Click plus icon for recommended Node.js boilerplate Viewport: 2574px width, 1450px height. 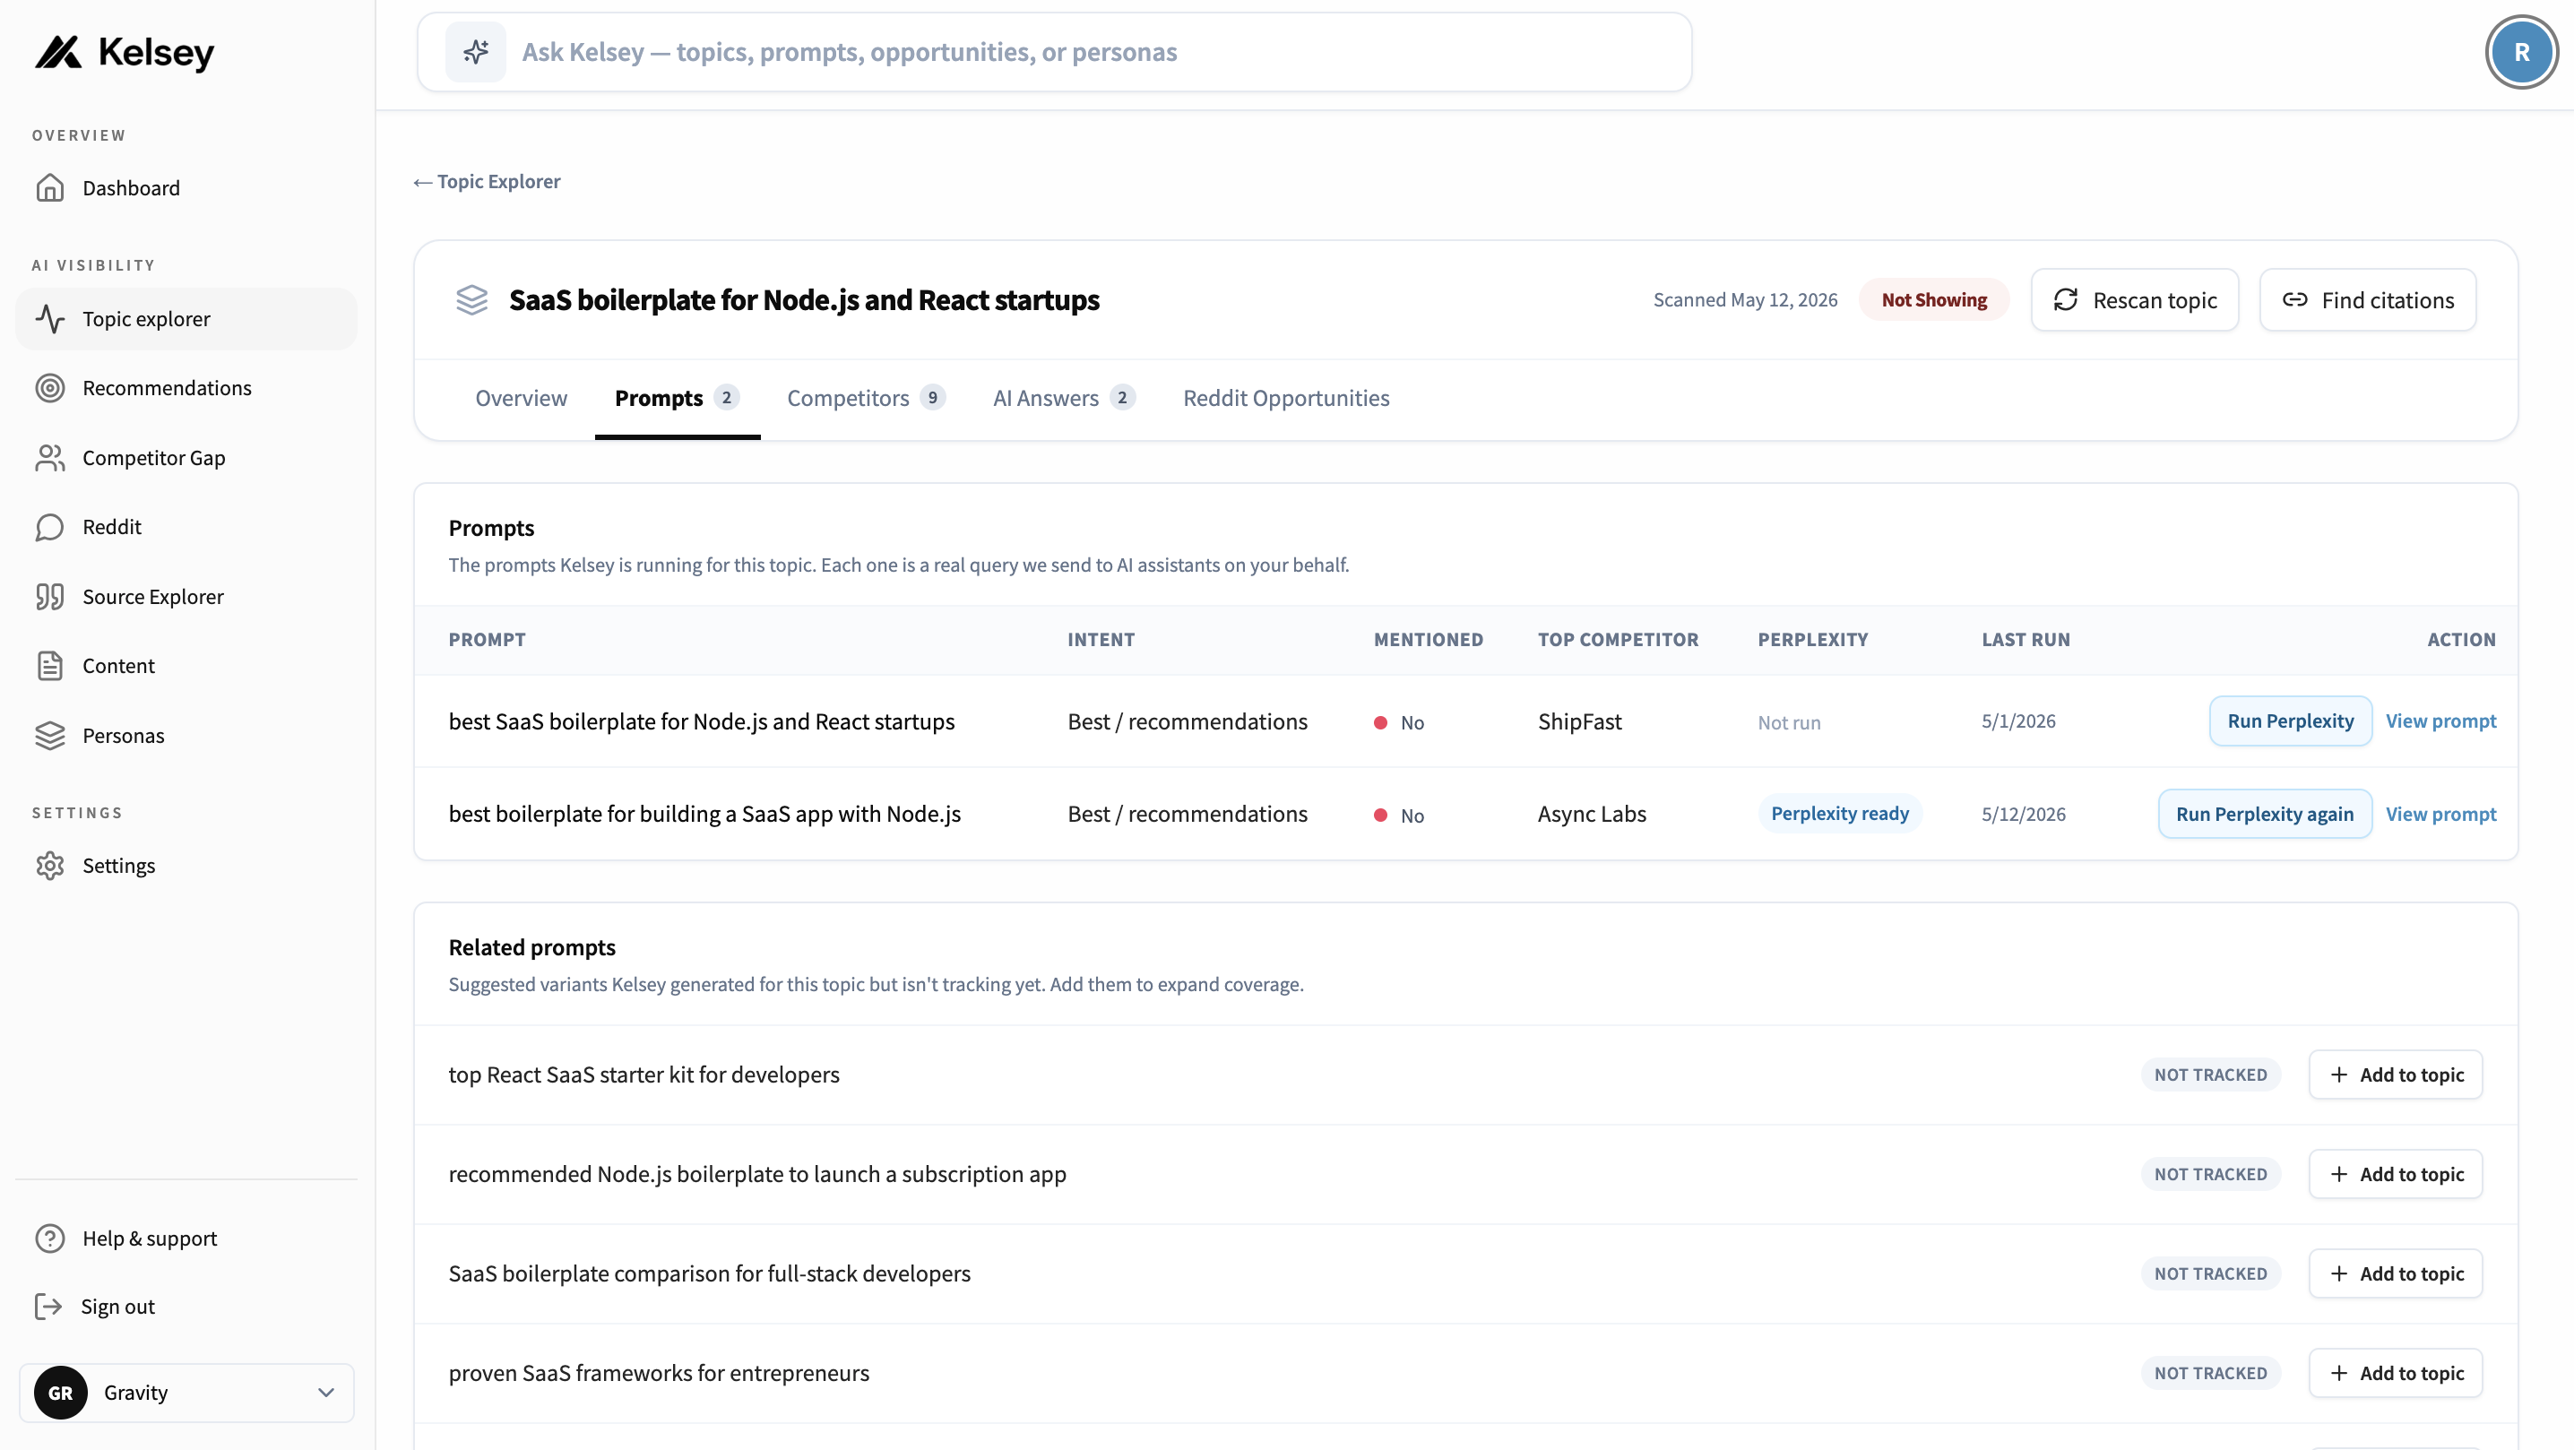coord(2338,1174)
